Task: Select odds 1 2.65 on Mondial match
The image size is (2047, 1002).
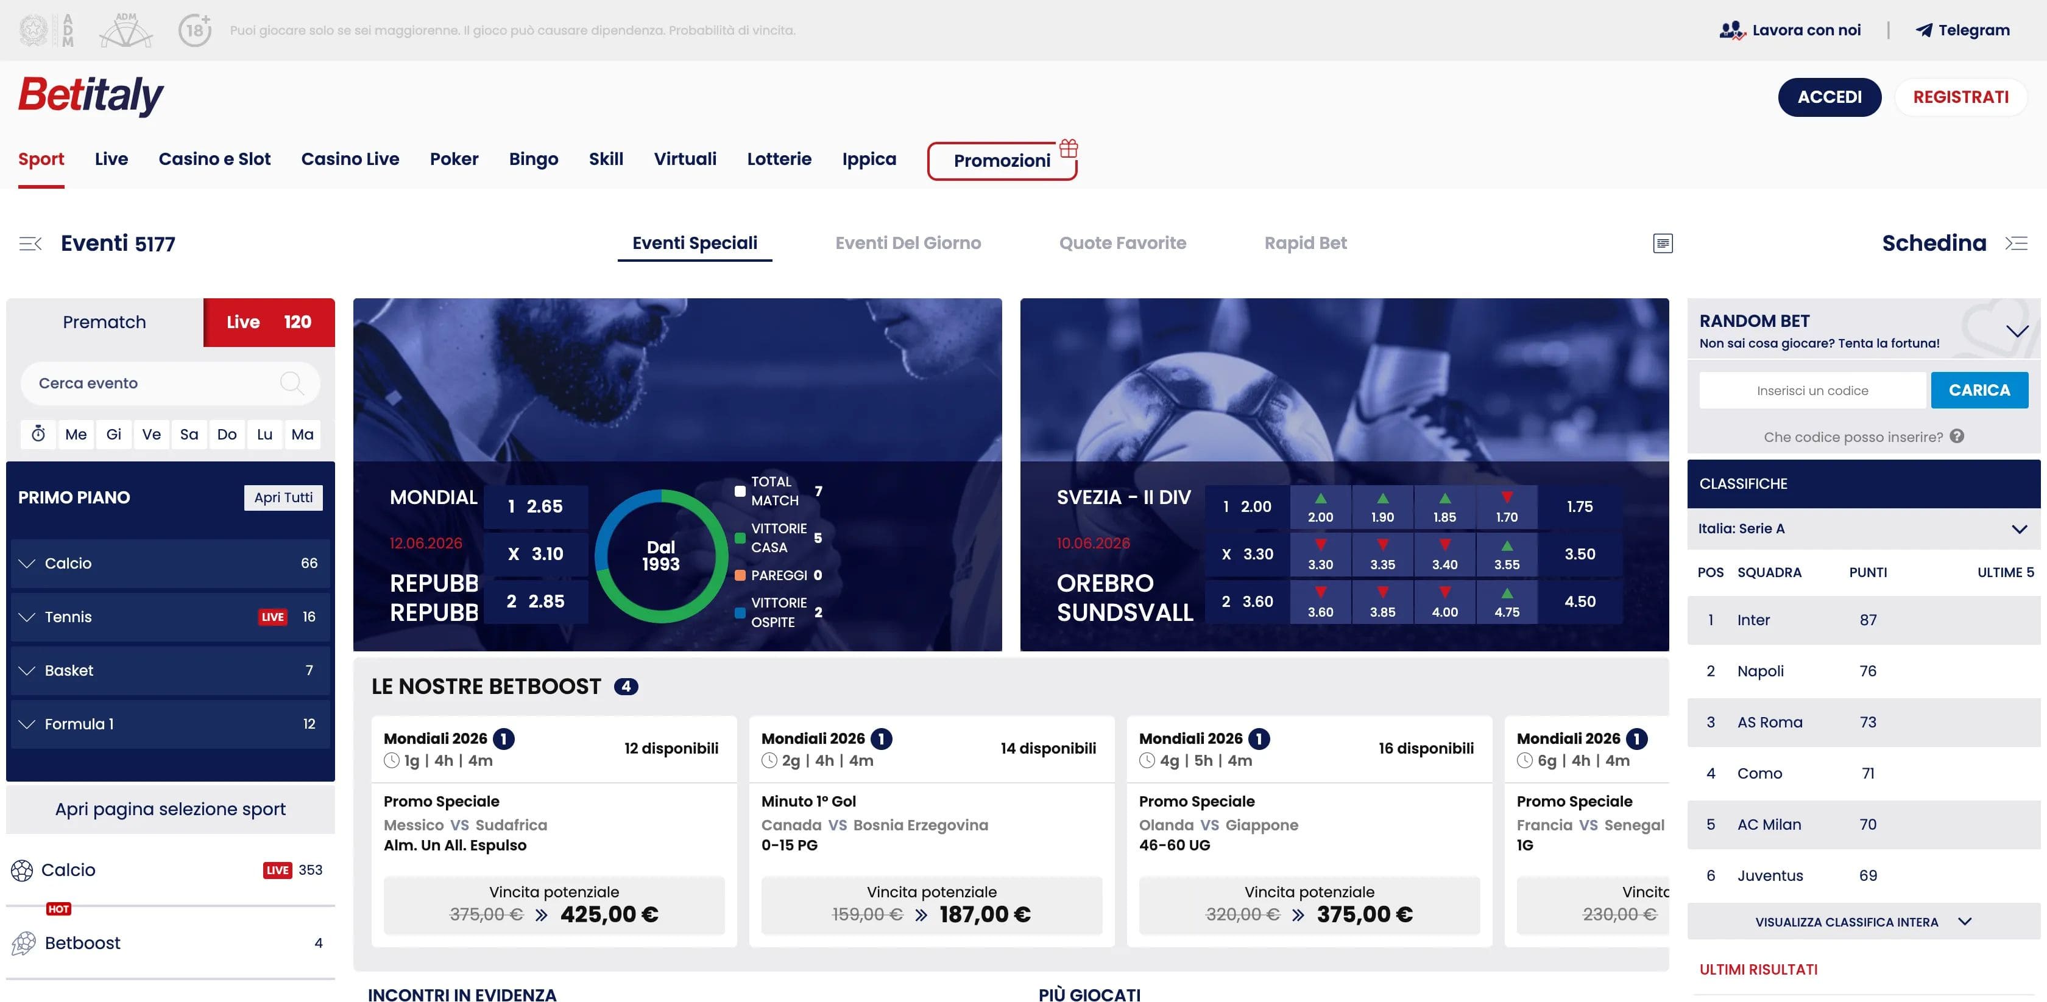Action: 536,506
